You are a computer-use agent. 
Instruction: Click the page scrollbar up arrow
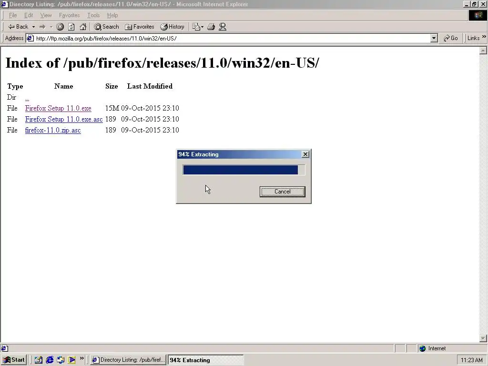pyautogui.click(x=483, y=51)
